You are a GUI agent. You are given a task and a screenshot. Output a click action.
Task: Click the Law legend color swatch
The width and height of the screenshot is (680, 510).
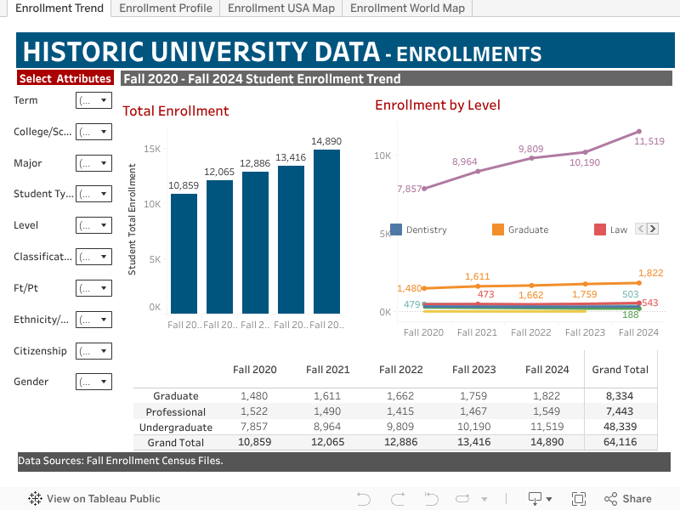click(x=600, y=229)
